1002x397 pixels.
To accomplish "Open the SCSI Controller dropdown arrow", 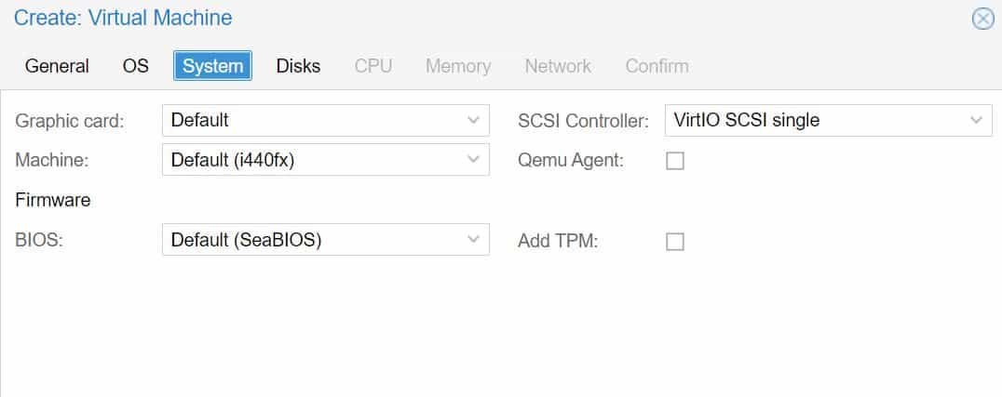I will tap(976, 120).
